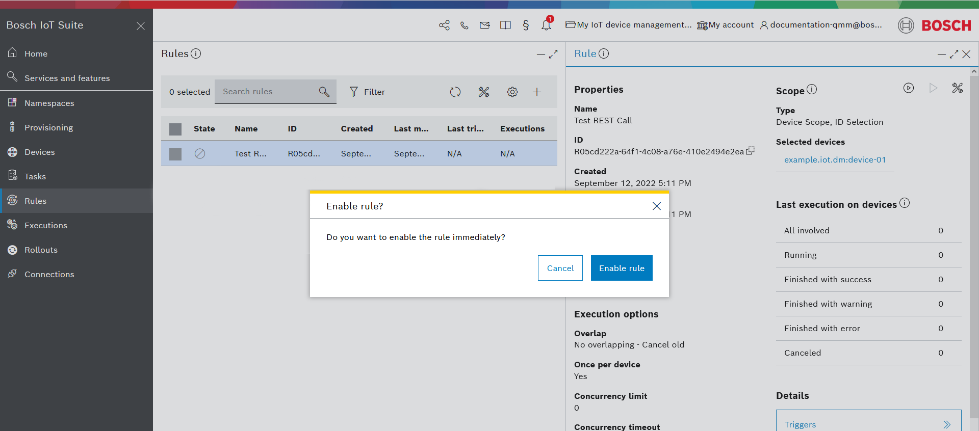
Task: Sort by the Executions column header
Action: [522, 129]
